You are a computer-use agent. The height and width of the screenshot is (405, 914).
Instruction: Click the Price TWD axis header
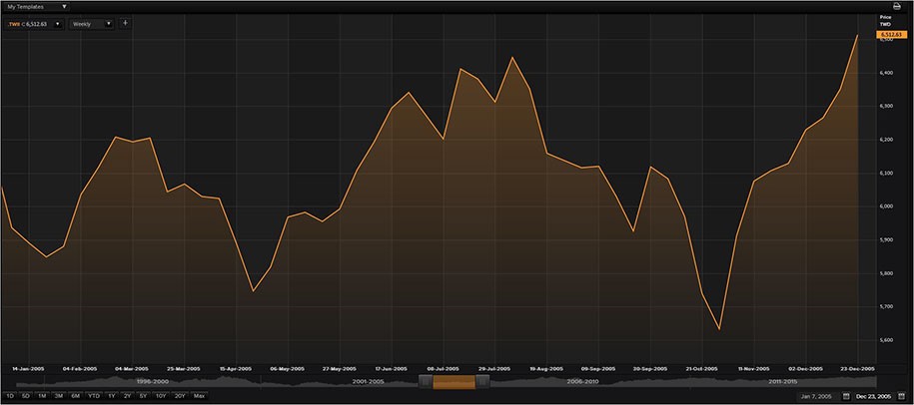[x=885, y=21]
